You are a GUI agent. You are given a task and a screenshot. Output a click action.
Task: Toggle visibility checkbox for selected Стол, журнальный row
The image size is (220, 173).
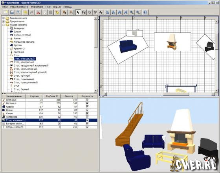tap(87, 120)
